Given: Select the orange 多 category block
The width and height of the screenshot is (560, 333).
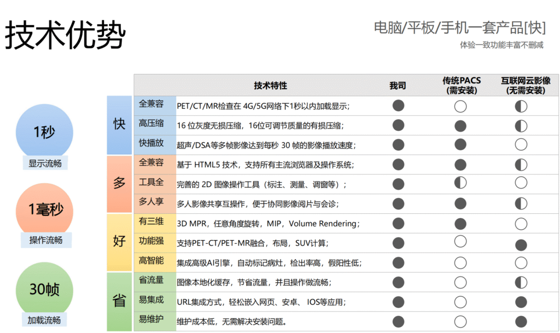Looking at the screenshot, I should [119, 184].
